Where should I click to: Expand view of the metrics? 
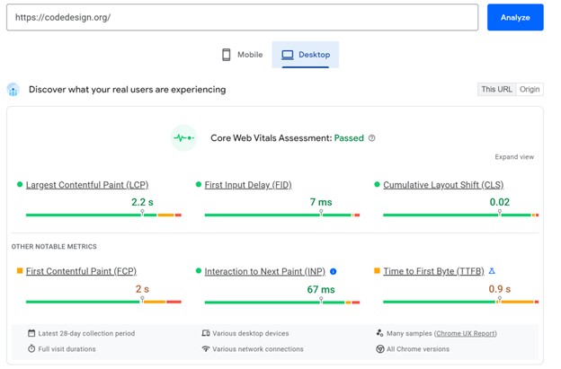tap(514, 157)
